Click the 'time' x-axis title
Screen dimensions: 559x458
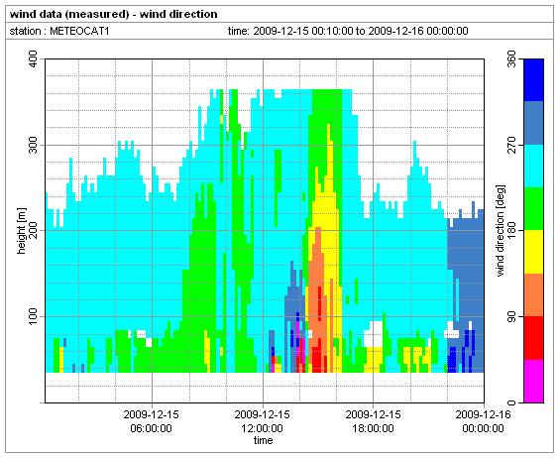click(263, 440)
